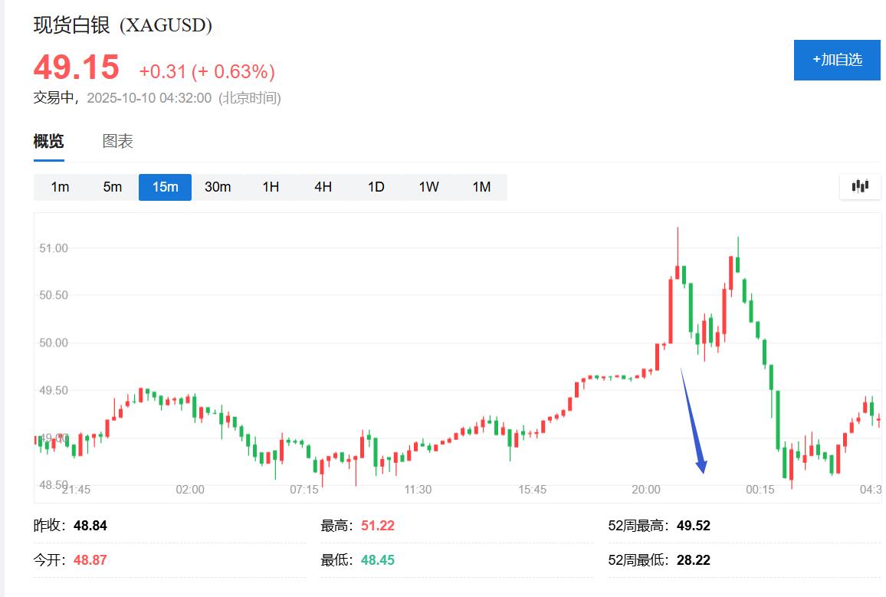Change to 1M monthly timeframe
The image size is (886, 597).
(x=481, y=187)
